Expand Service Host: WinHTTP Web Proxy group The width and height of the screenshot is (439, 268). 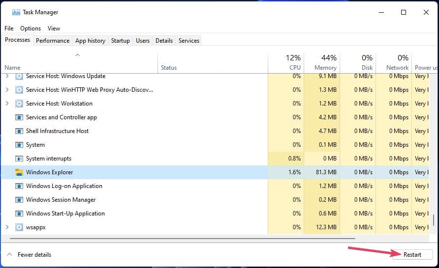coord(7,90)
